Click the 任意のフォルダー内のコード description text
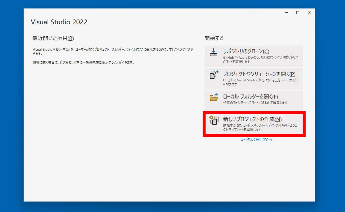 coord(255,103)
